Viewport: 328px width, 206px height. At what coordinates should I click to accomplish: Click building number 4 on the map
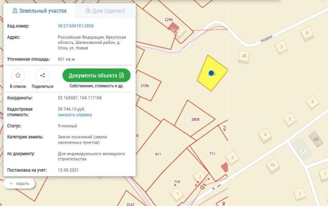(x=265, y=134)
